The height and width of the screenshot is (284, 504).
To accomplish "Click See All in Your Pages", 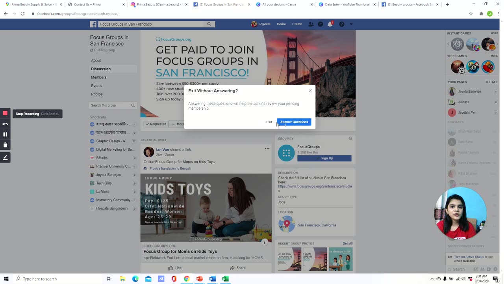I will [491, 82].
